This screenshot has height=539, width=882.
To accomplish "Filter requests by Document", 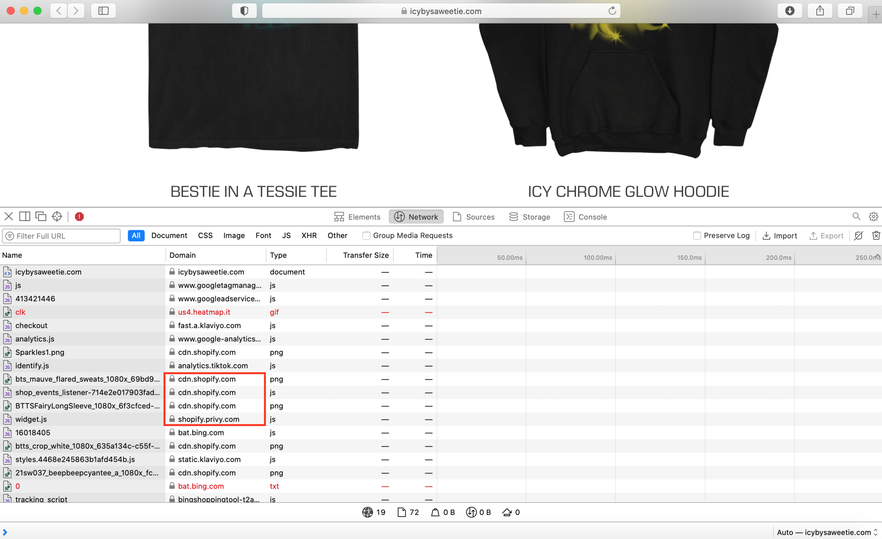I will pos(169,236).
